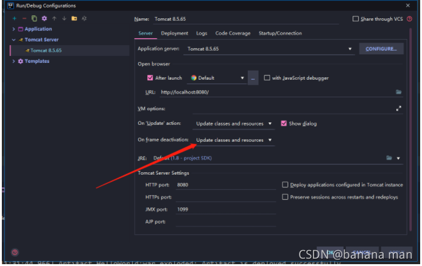Viewport: 422px width, 266px height.
Task: Click the AJP port field
Action: point(226,222)
